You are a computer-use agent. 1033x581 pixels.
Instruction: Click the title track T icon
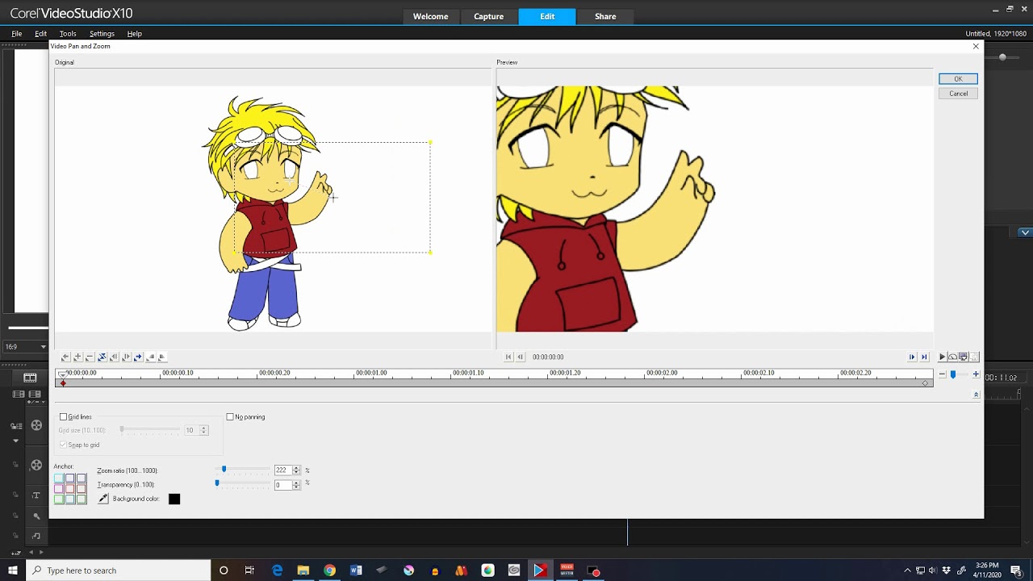pos(36,495)
